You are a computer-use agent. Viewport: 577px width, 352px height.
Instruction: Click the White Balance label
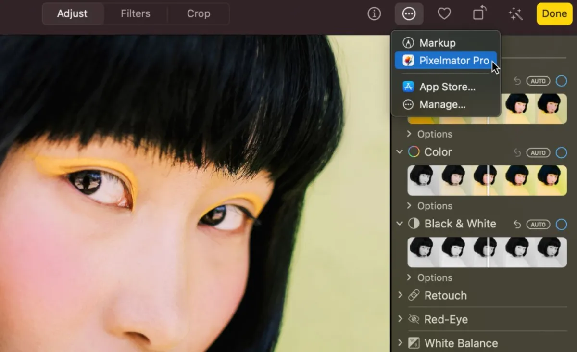(x=461, y=343)
